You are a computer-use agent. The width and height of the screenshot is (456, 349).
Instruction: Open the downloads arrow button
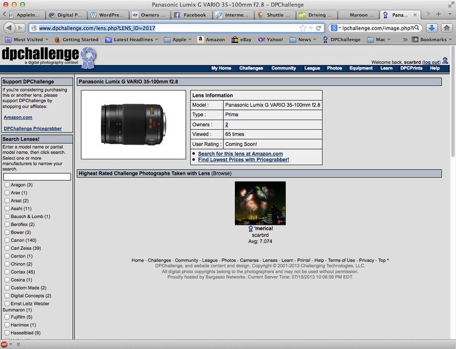pyautogui.click(x=432, y=28)
